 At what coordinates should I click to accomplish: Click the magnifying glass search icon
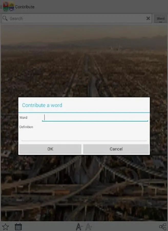5,18
